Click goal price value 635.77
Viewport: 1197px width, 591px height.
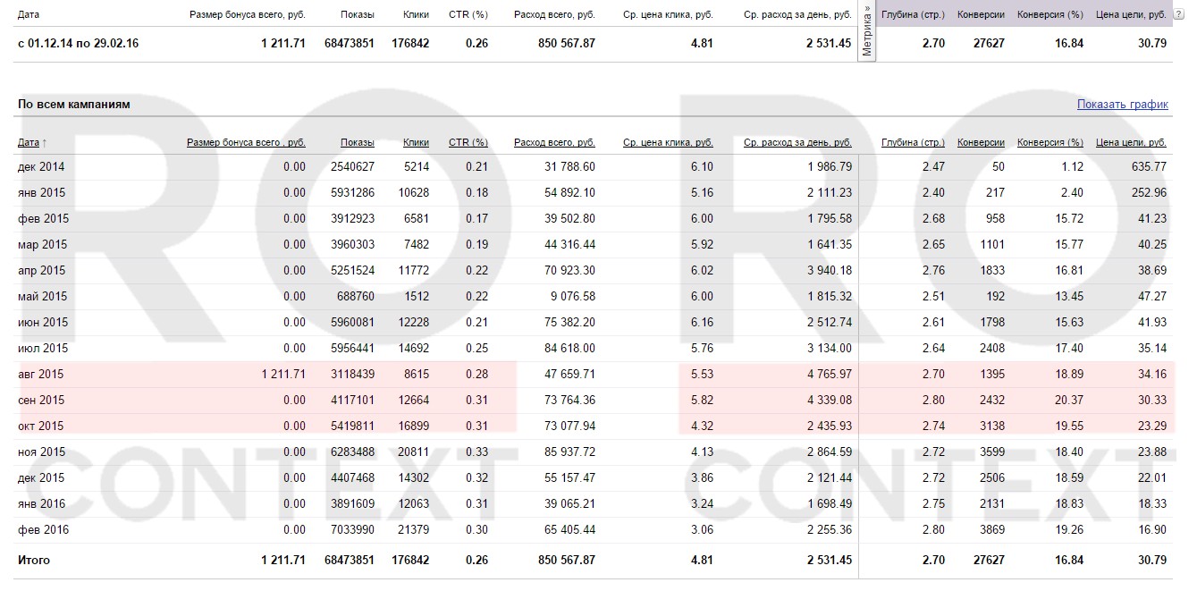[x=1149, y=166]
